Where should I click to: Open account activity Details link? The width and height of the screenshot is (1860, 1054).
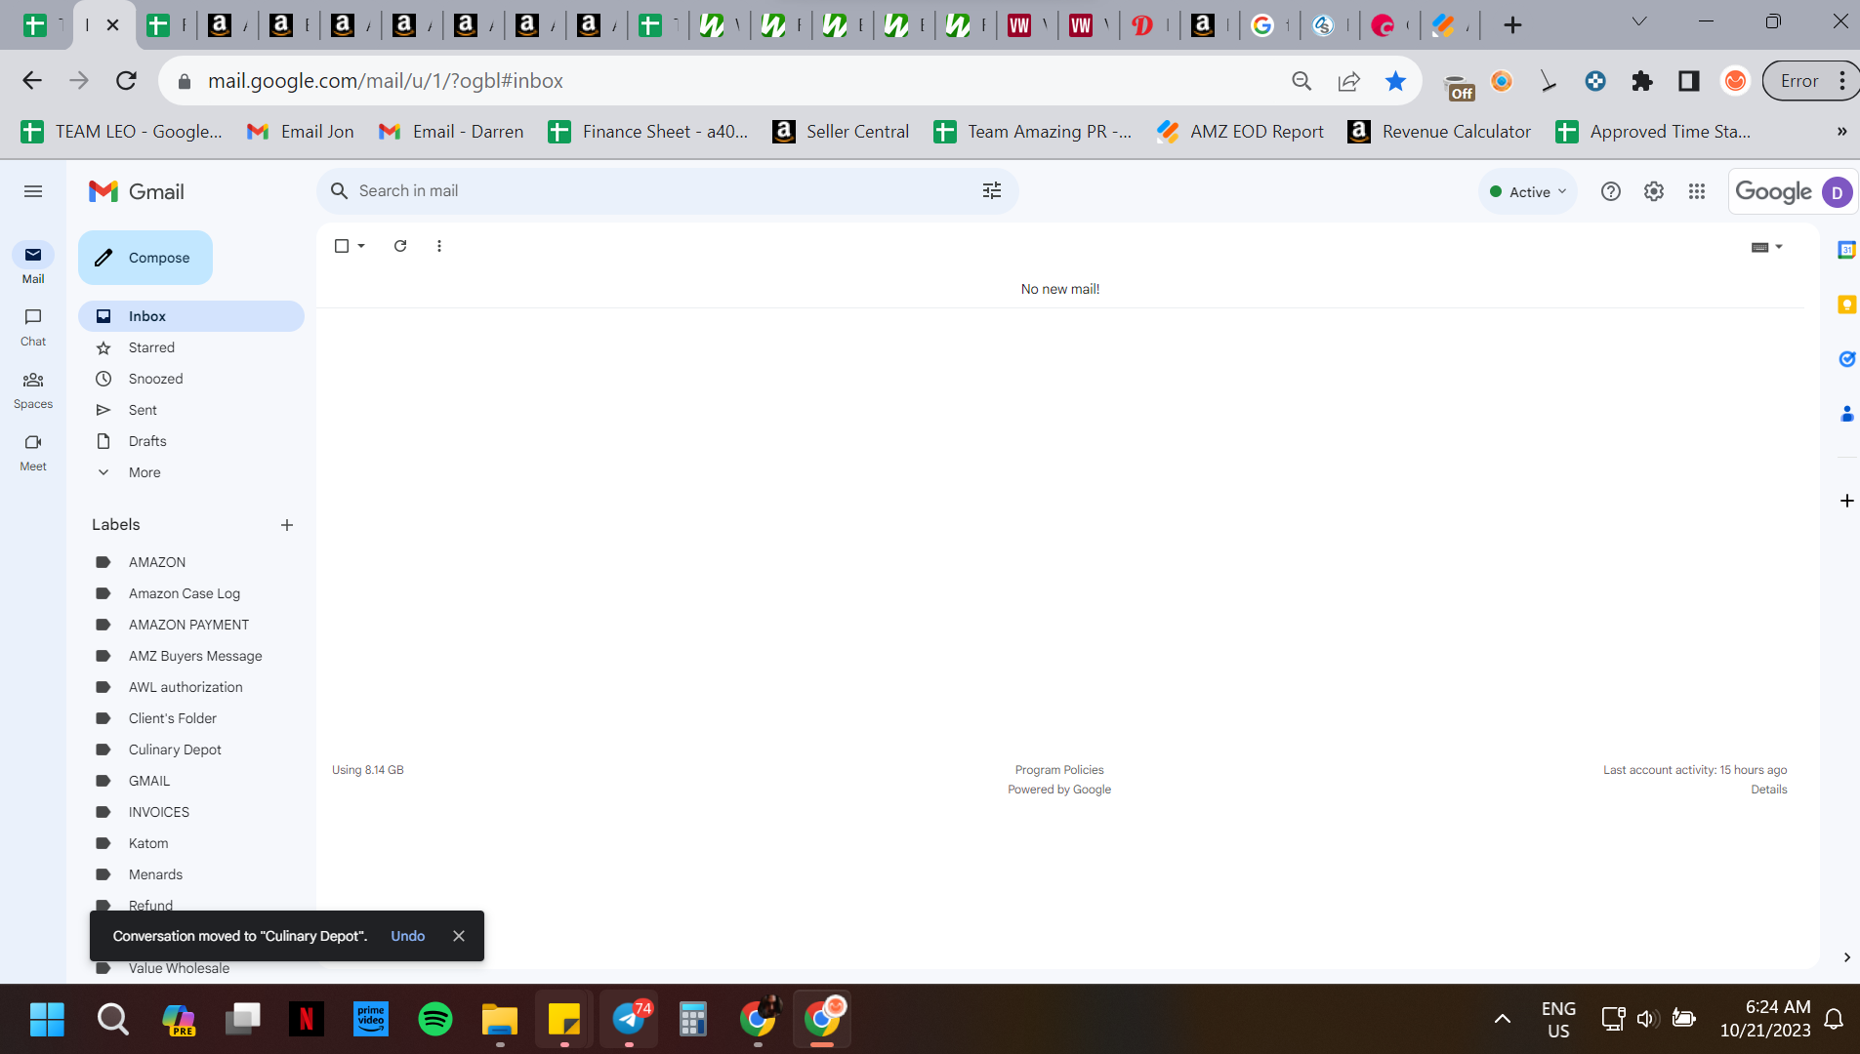[x=1769, y=790]
